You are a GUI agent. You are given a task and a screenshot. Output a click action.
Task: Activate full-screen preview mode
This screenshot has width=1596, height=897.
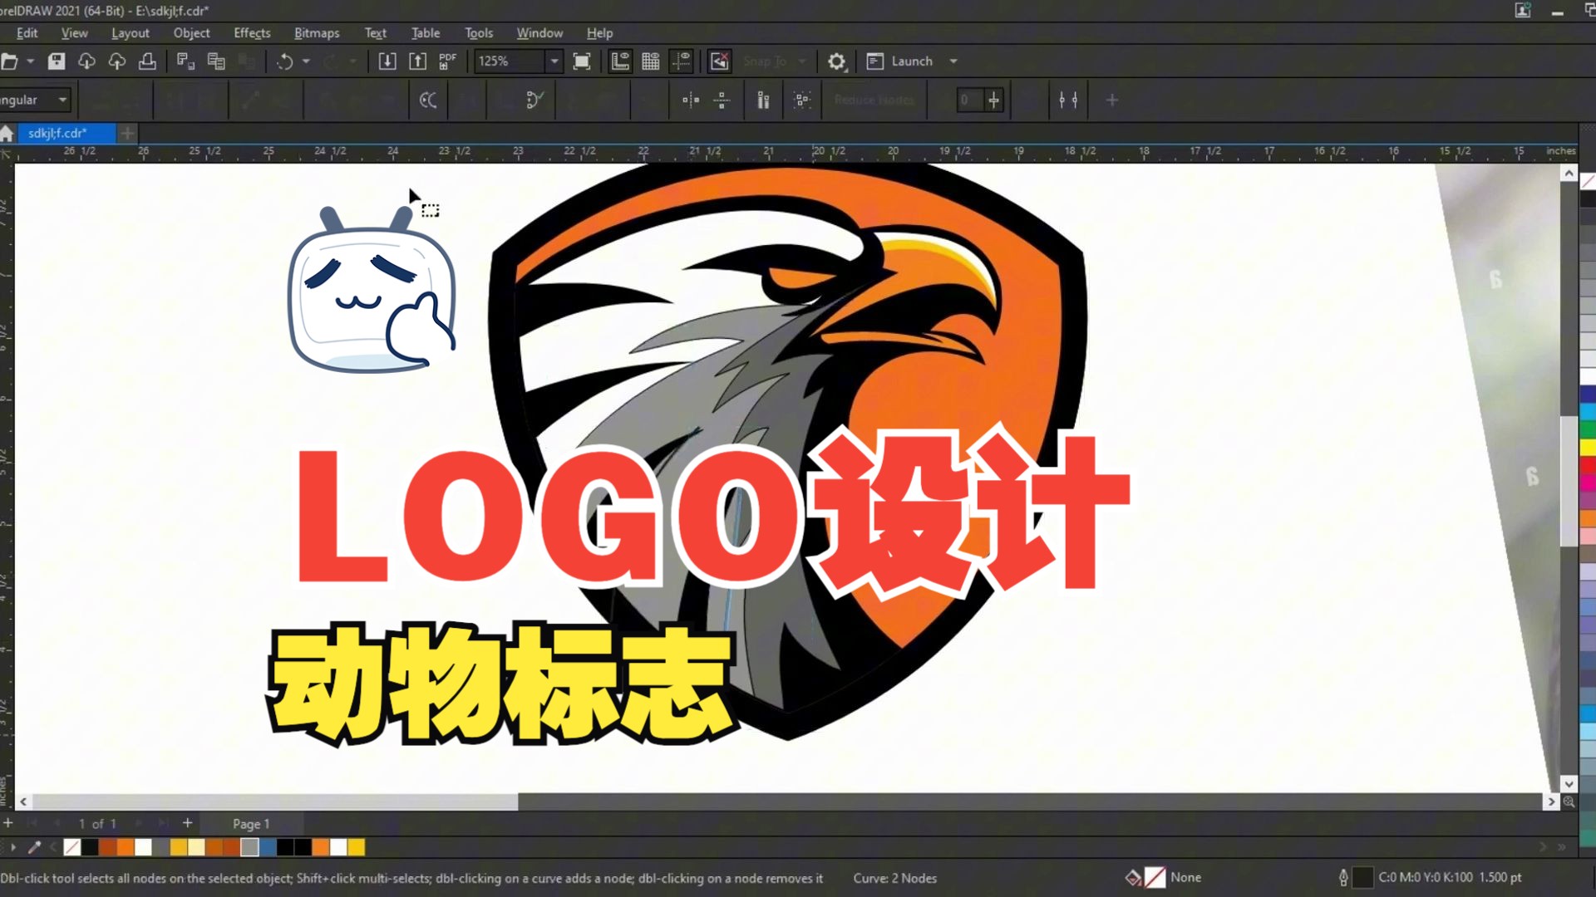point(582,61)
